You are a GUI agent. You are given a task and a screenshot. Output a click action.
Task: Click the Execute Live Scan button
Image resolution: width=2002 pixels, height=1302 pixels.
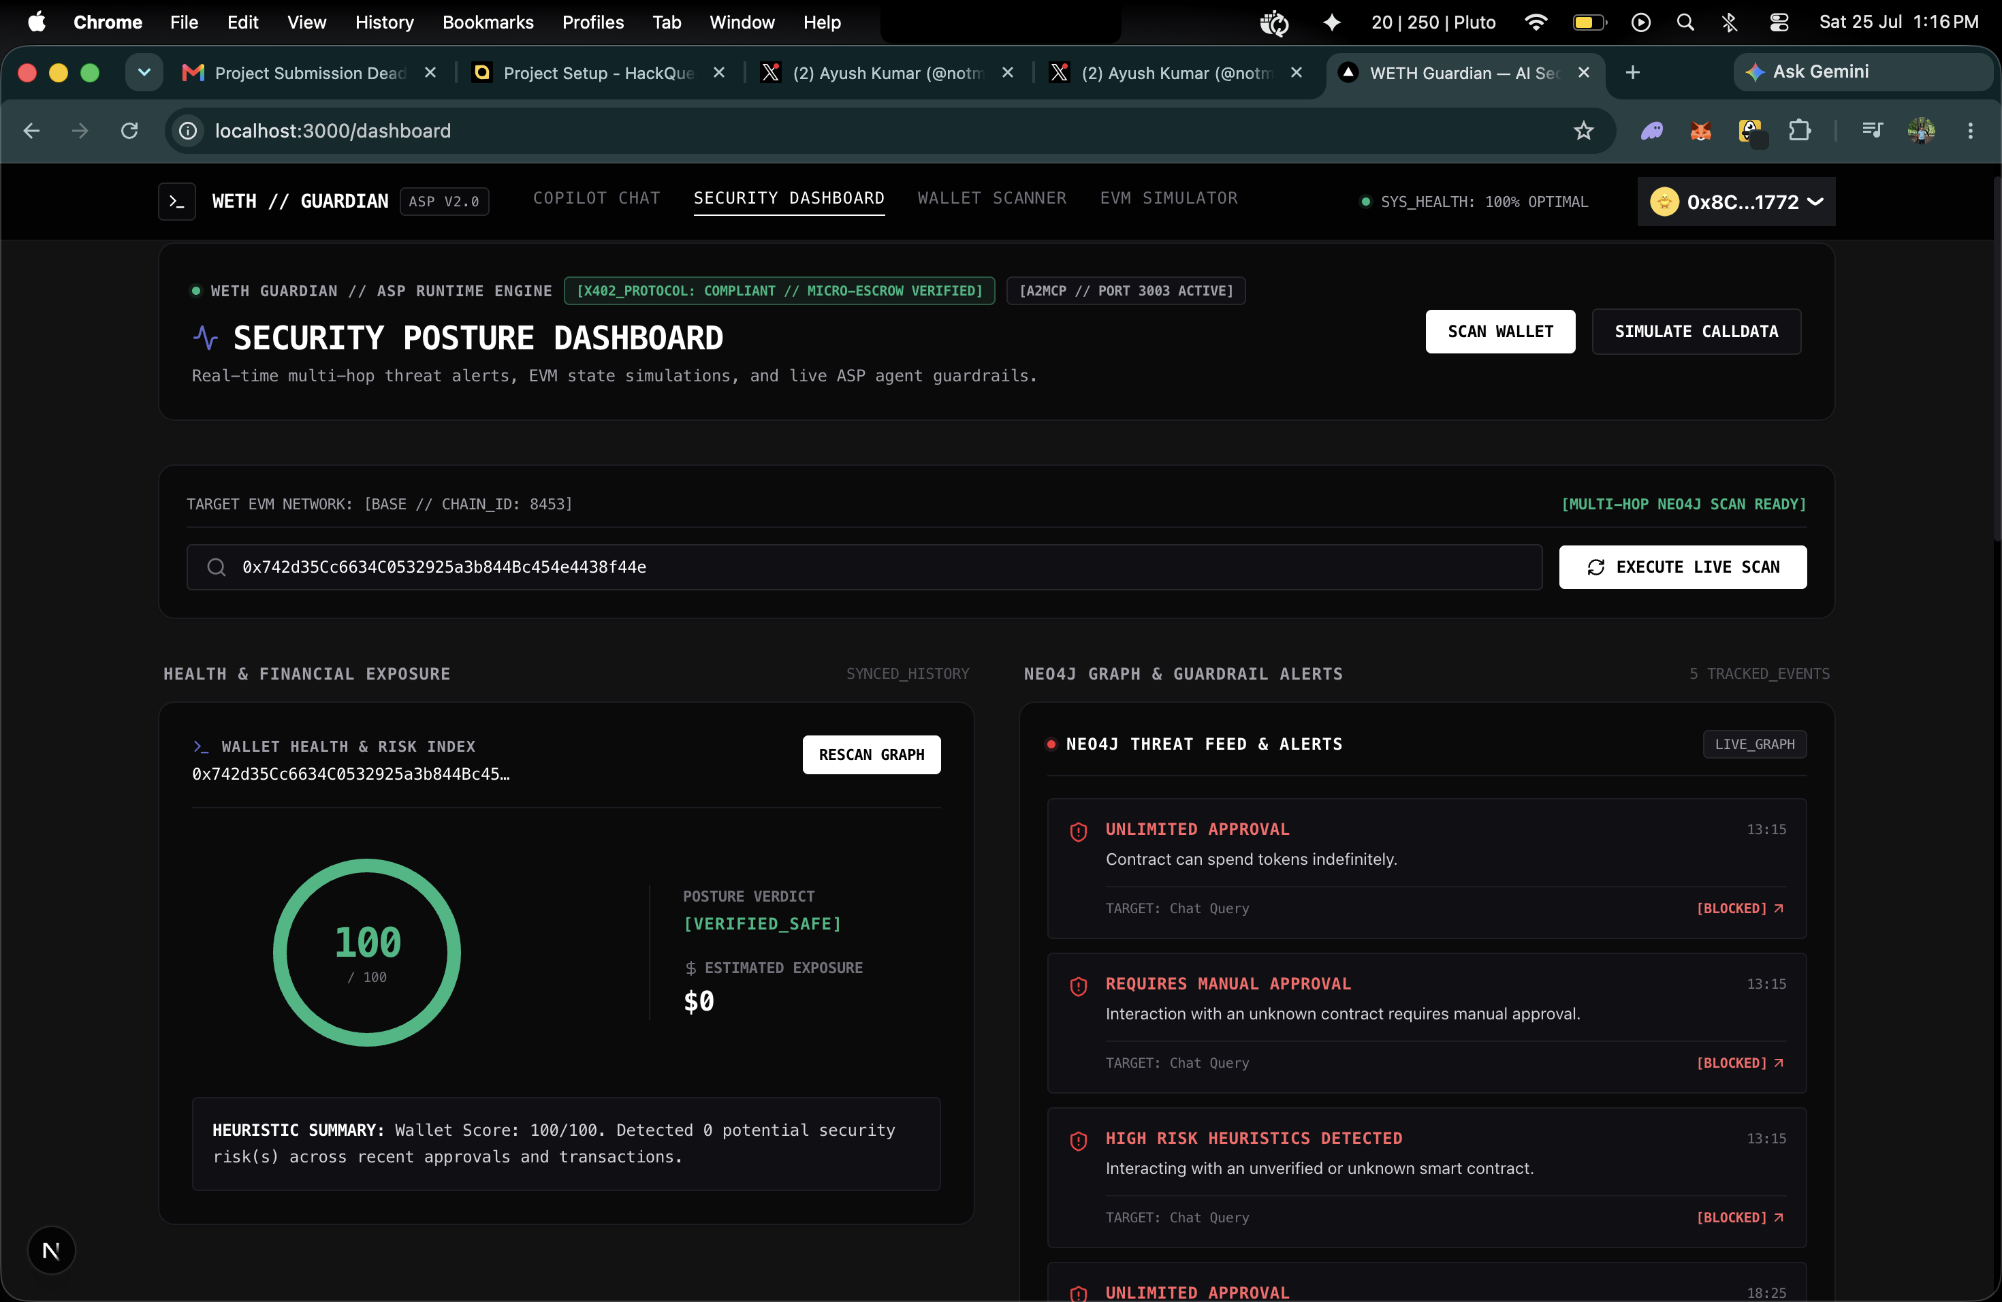1683,568
